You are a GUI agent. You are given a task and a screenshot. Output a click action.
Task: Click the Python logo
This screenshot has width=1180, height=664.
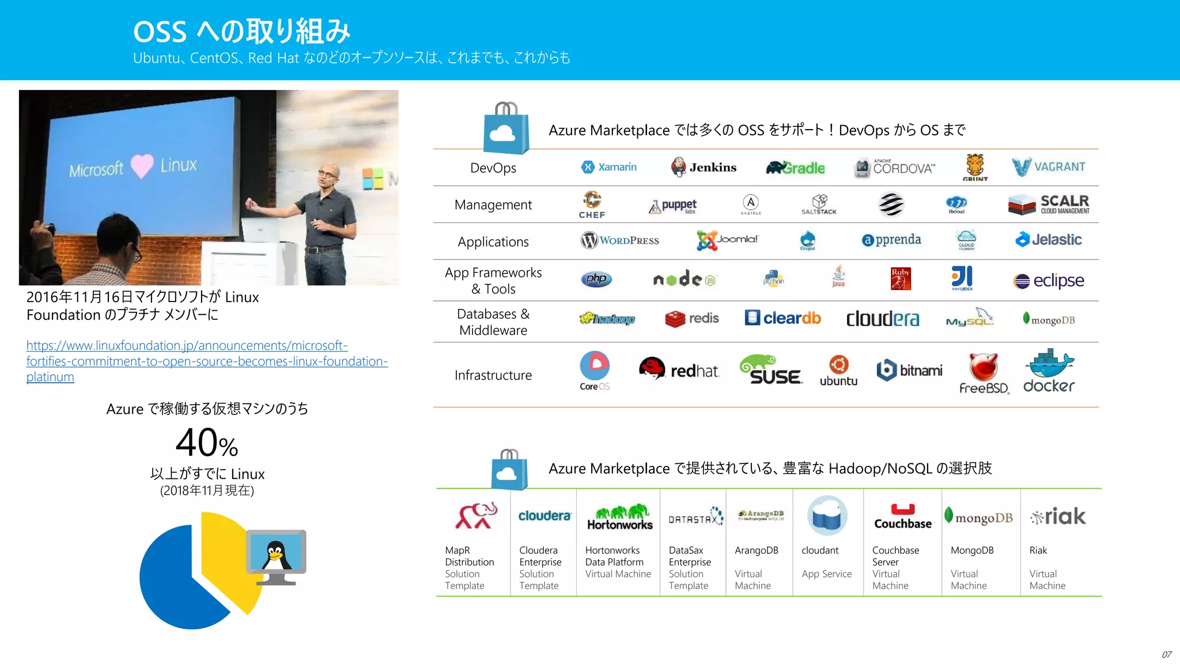(773, 279)
